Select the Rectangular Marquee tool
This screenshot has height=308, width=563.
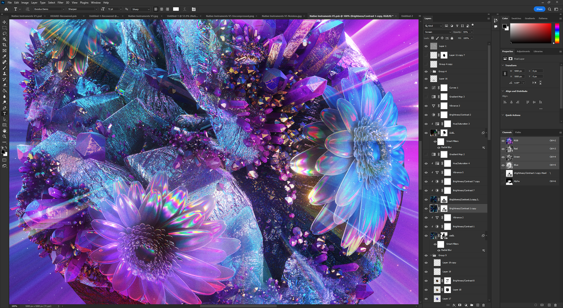coord(4,28)
